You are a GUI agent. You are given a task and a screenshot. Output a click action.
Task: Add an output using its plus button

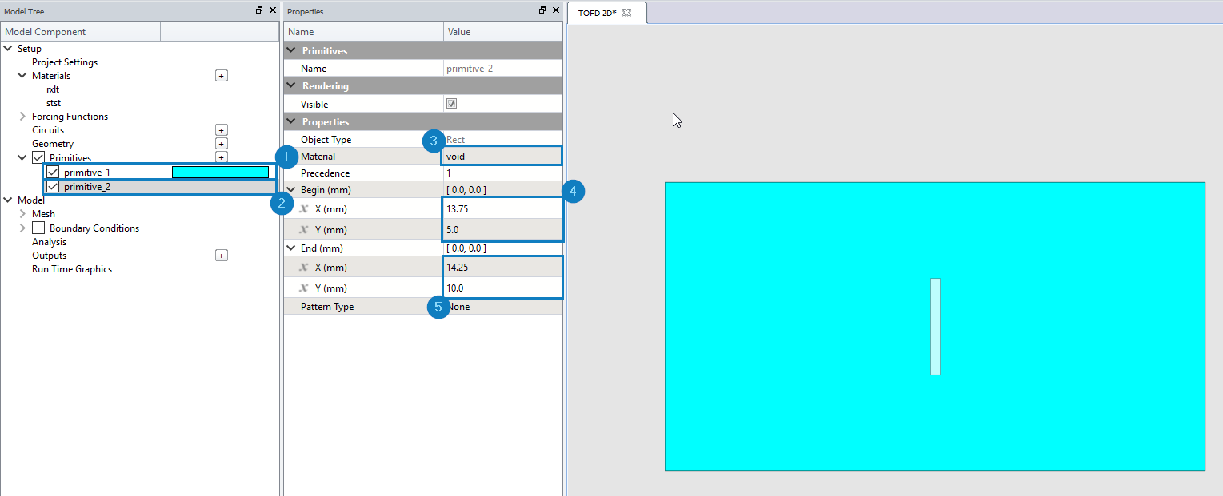coord(222,256)
